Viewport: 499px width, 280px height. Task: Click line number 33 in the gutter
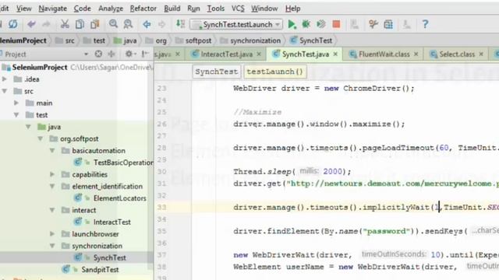point(161,208)
